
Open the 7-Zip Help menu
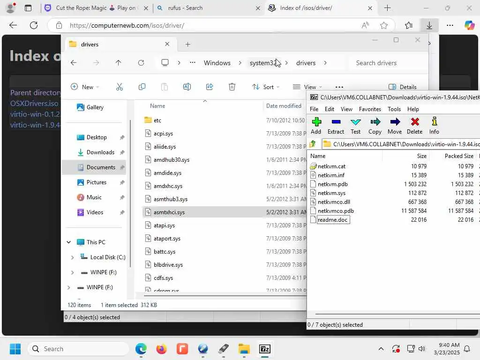click(x=413, y=109)
